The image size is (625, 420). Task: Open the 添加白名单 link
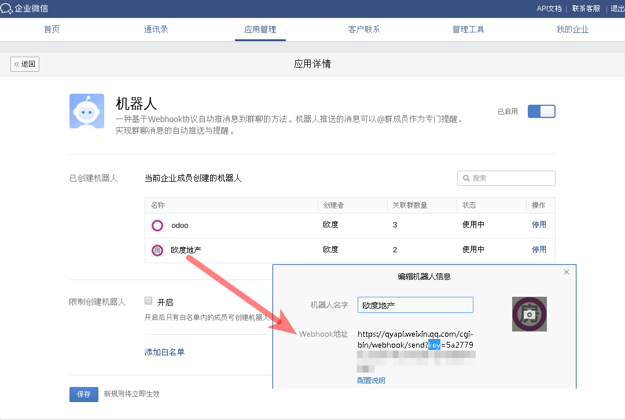pyautogui.click(x=164, y=352)
